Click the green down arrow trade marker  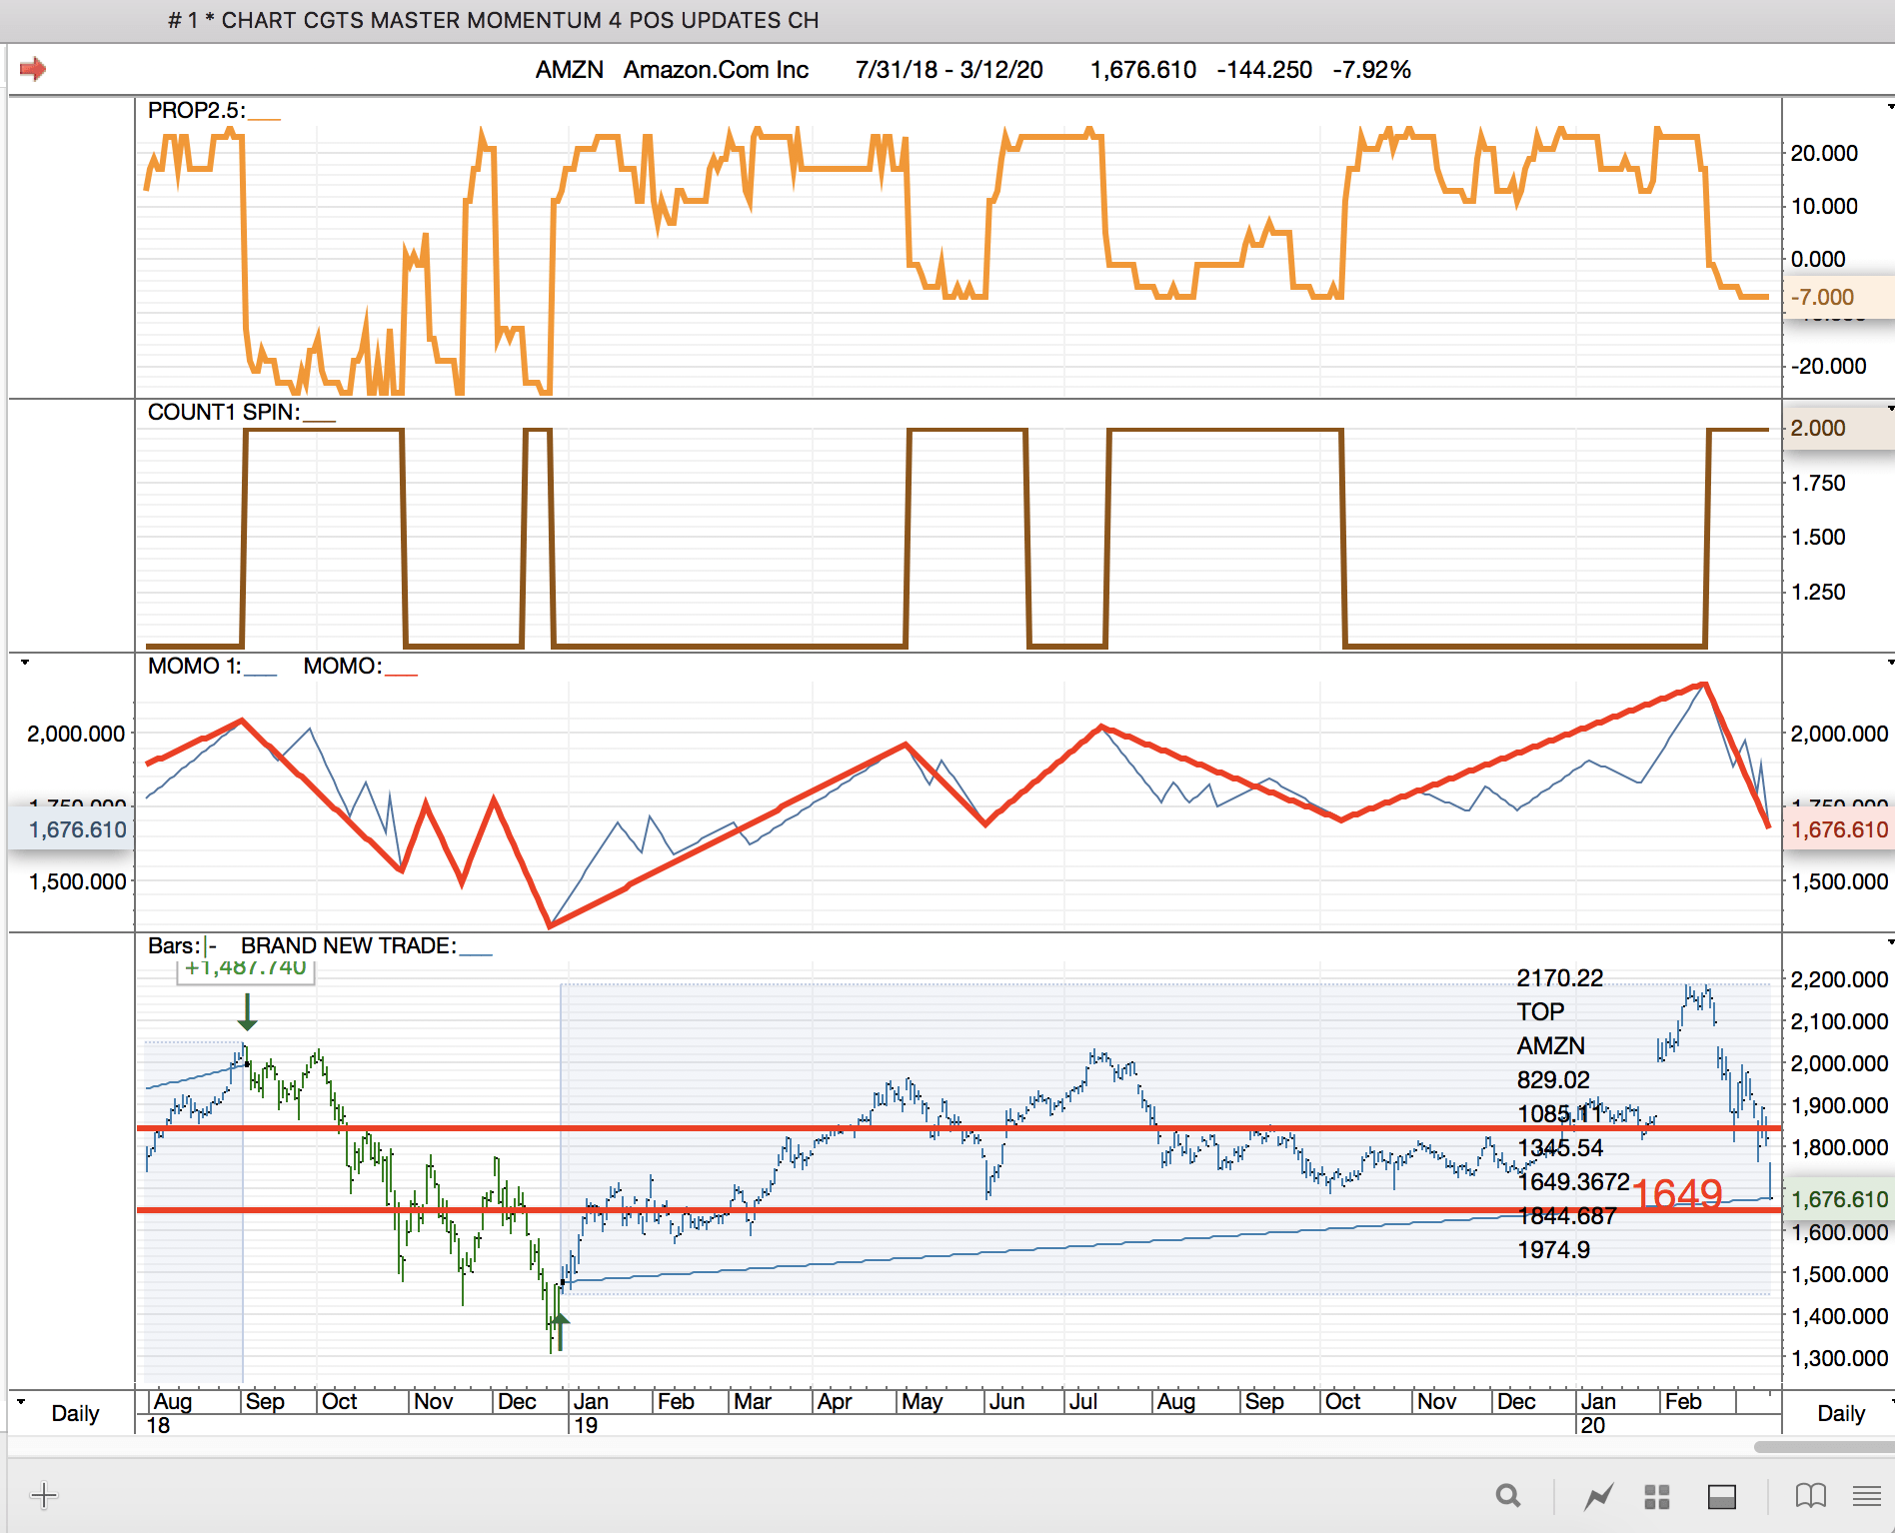tap(247, 1011)
